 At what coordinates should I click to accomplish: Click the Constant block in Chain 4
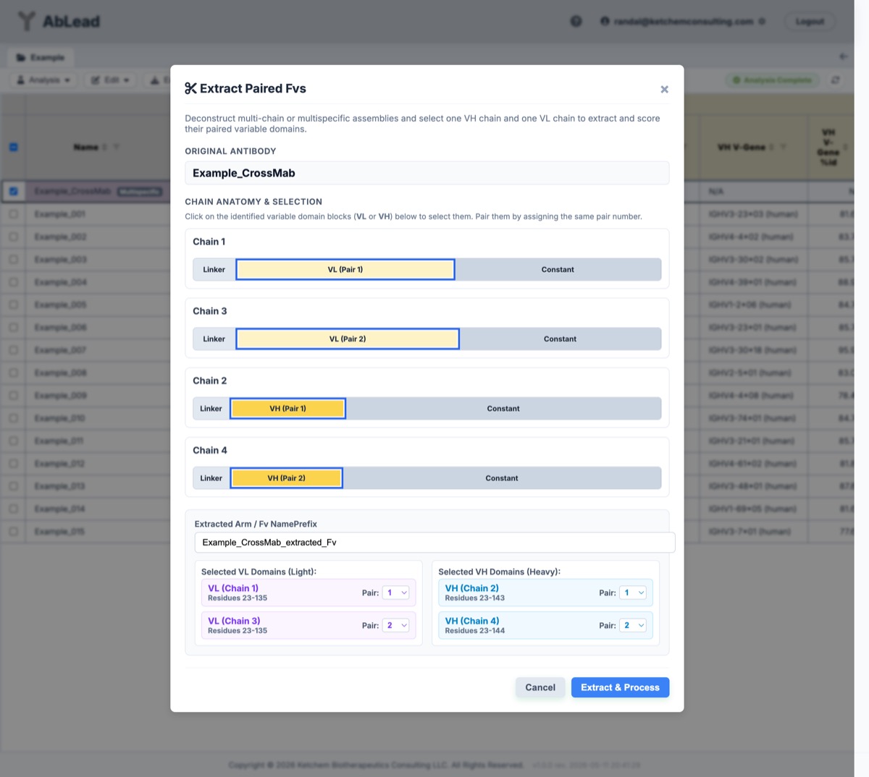click(x=502, y=477)
